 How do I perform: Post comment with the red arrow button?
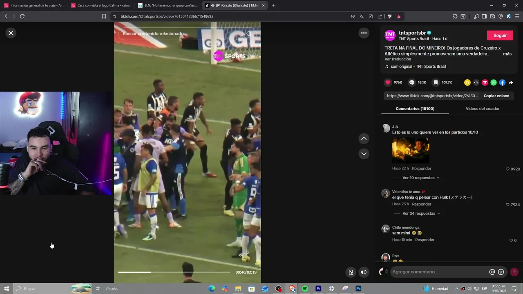[514, 272]
